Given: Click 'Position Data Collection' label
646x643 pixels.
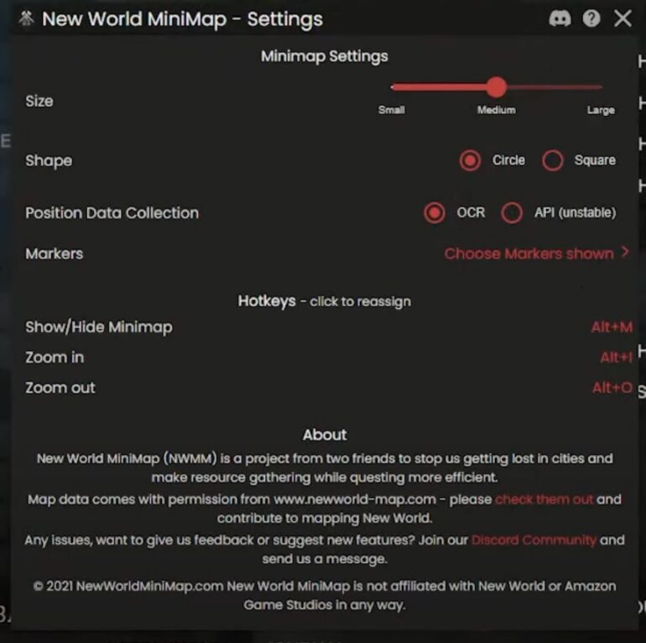Looking at the screenshot, I should pos(112,213).
